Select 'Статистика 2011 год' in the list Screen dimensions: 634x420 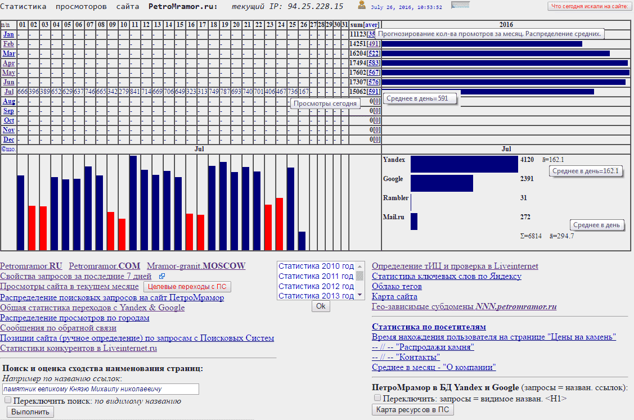[316, 276]
